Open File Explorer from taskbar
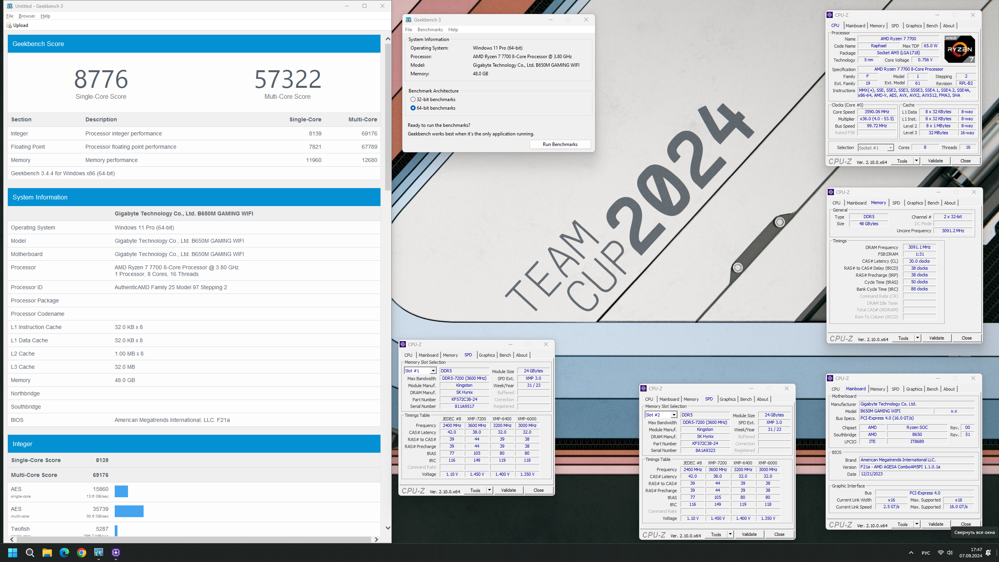 tap(47, 553)
